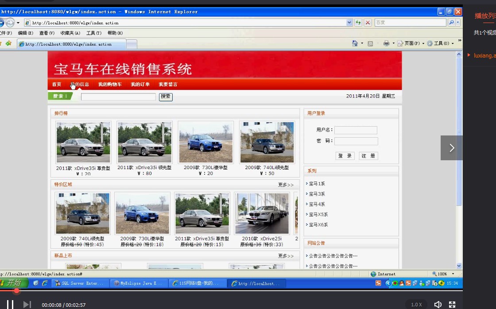The image size is (496, 309).
Task: Click 更多>> in the 新品上市 section
Action: pos(286,256)
